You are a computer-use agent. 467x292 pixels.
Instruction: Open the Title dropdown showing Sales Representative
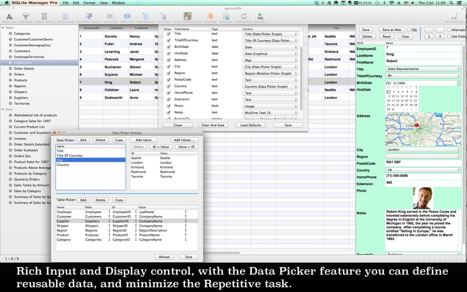tap(423, 69)
